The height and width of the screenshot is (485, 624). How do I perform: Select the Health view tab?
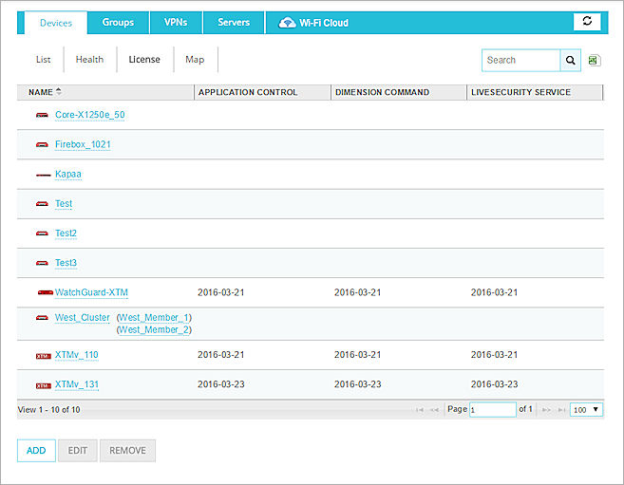(x=89, y=60)
